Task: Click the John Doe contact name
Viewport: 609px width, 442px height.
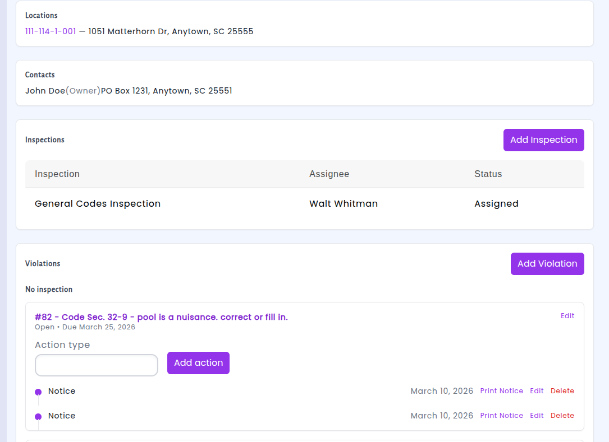Action: pos(45,91)
